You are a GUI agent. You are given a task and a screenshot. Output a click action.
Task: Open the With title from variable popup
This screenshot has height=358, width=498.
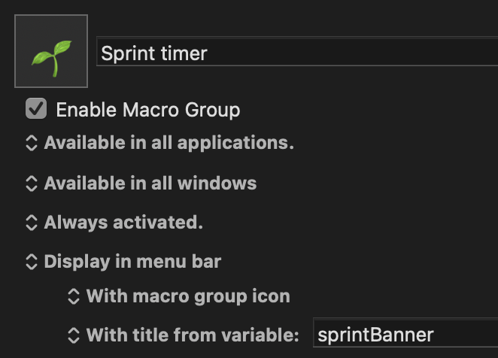pyautogui.click(x=193, y=335)
